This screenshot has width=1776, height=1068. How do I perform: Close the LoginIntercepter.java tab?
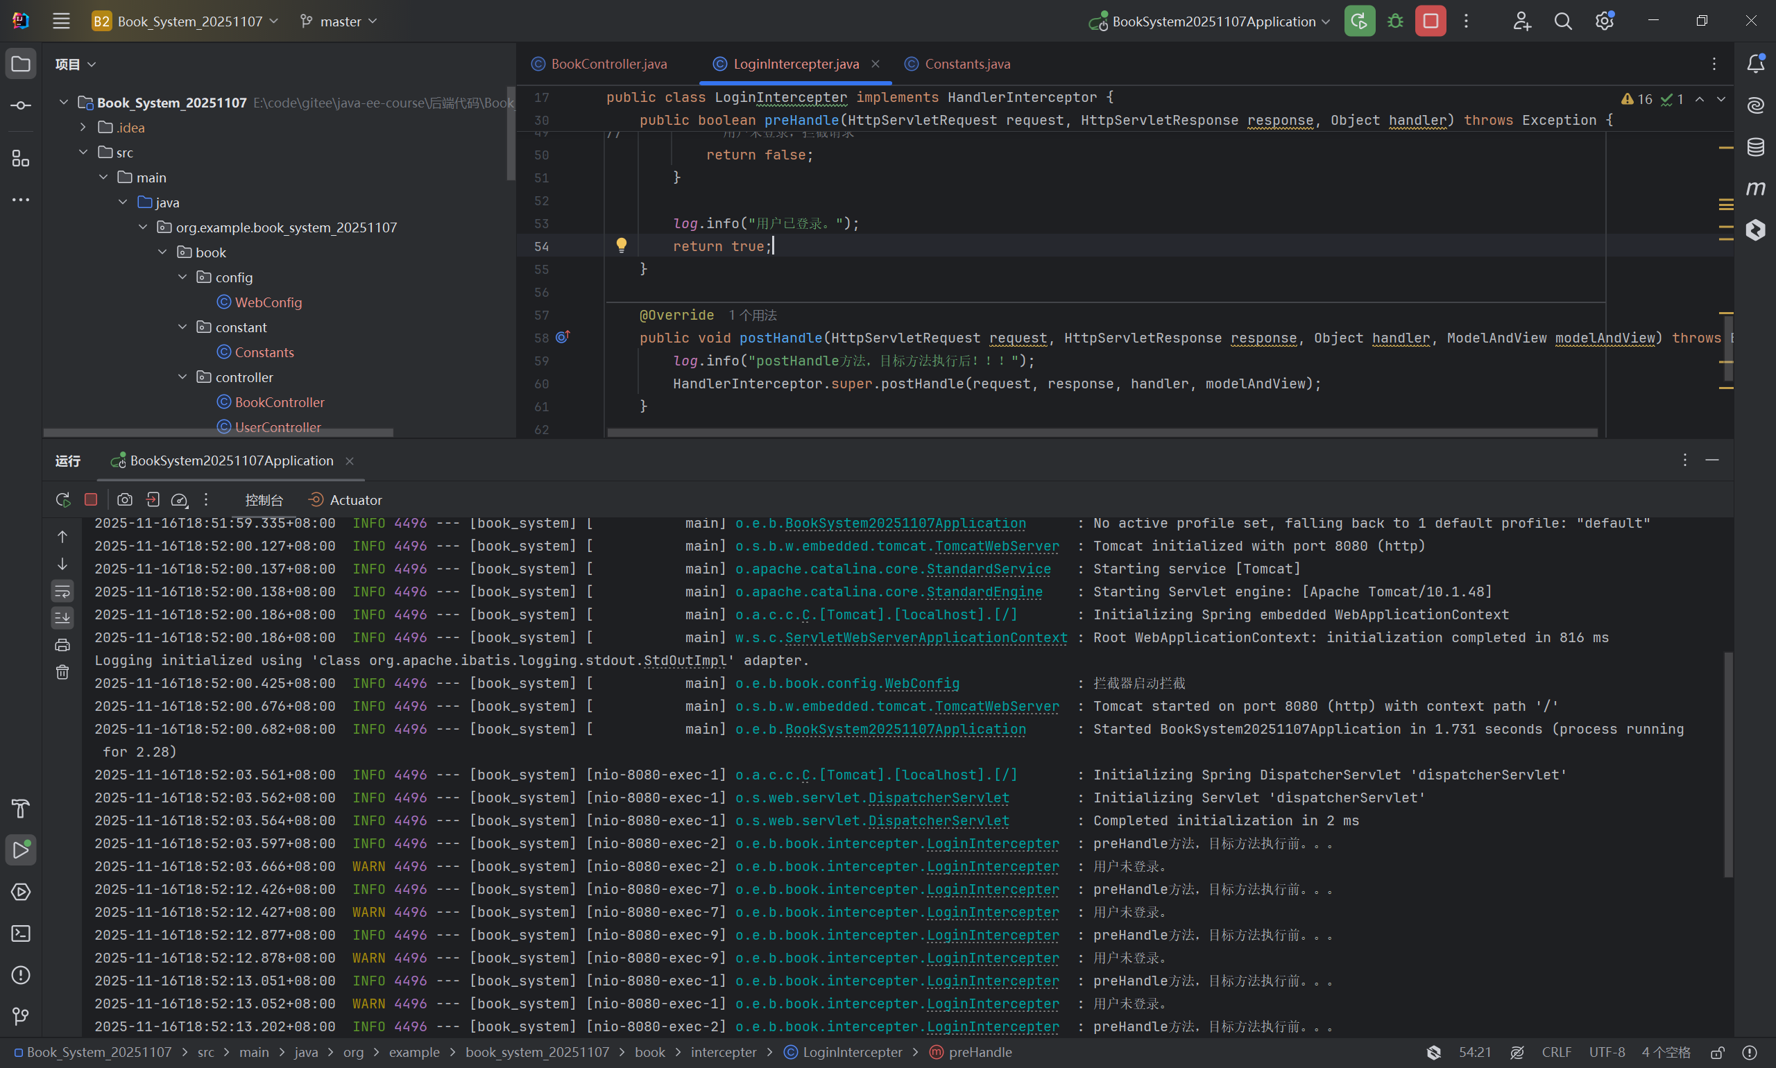(x=876, y=64)
